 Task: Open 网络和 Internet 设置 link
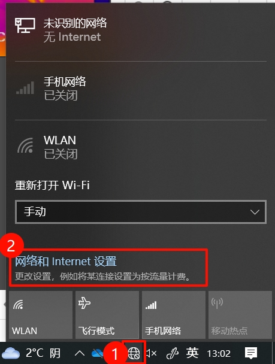coord(66,261)
